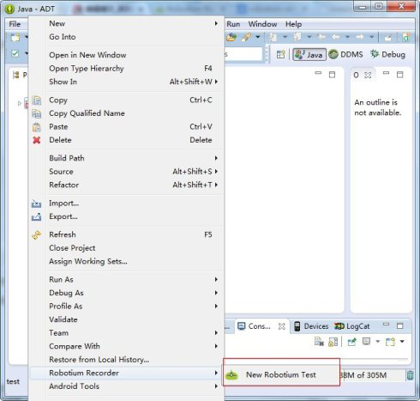Click the Pin Console icon
Viewport: 420px width, 401px height.
point(351,342)
